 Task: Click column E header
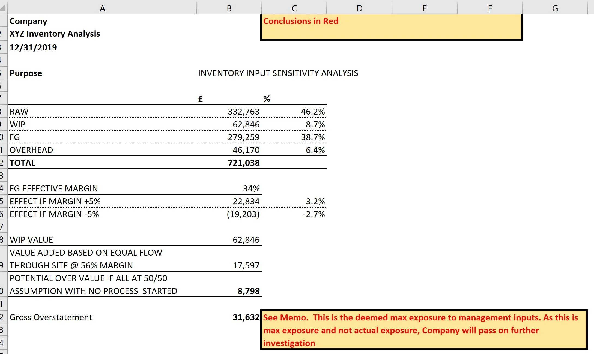tap(425, 8)
